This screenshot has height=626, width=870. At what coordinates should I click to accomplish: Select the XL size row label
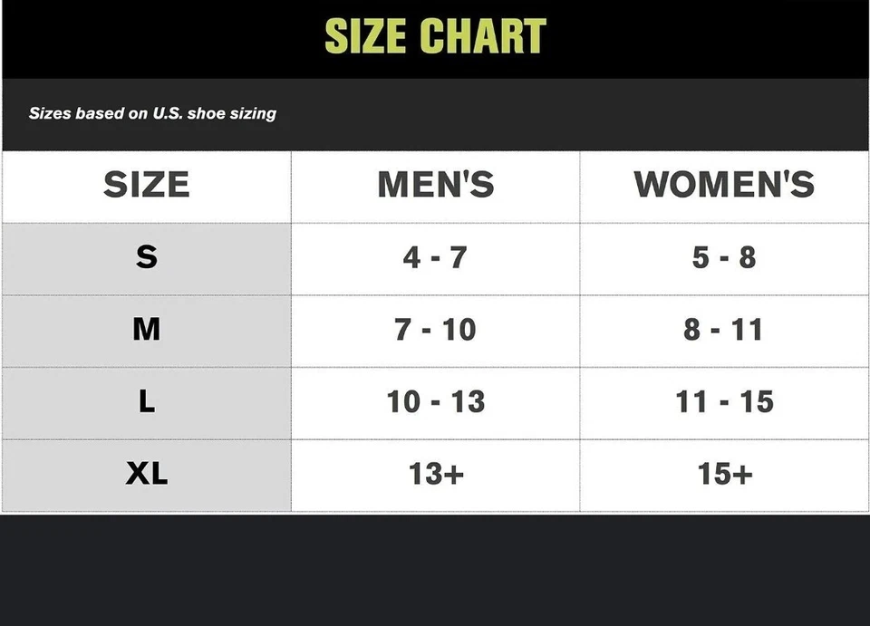(x=146, y=474)
